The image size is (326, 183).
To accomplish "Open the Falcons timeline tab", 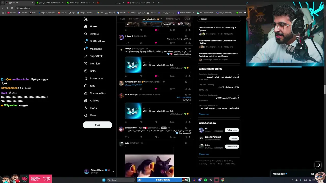I will click(x=173, y=19).
